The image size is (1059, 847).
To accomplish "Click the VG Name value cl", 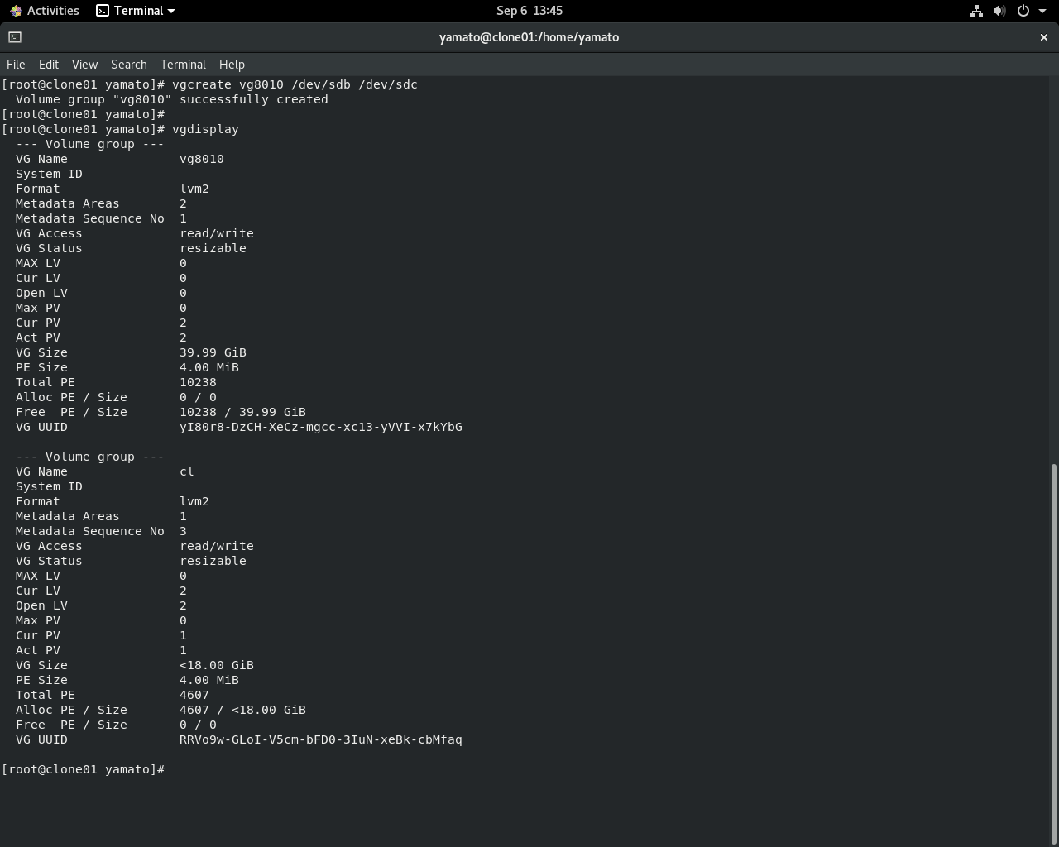I will pyautogui.click(x=187, y=471).
